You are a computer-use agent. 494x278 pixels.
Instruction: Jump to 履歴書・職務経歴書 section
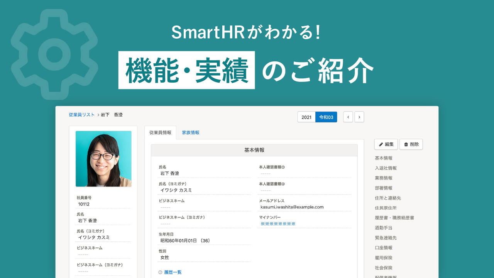394,218
